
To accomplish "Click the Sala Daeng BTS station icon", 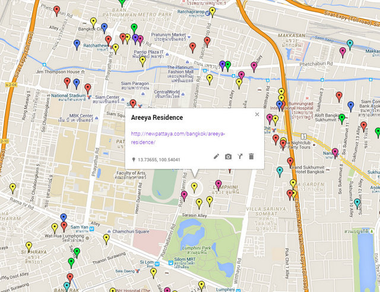I will pyautogui.click(x=137, y=271).
